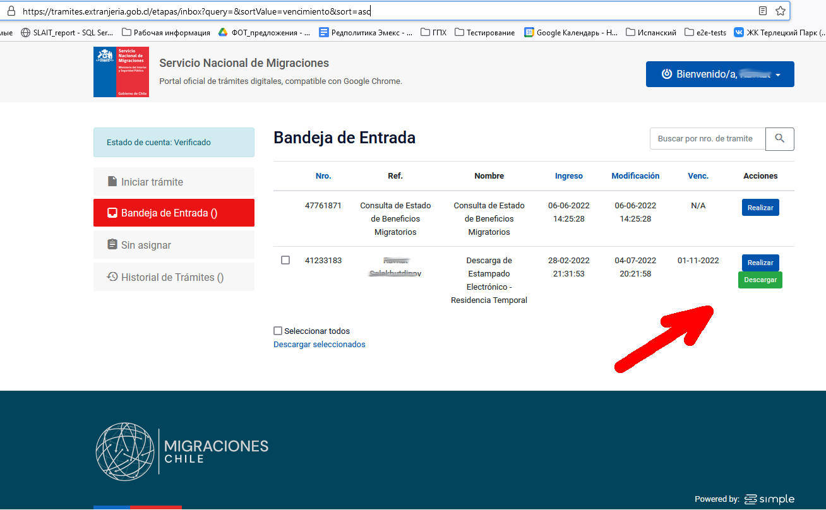Open the Google Календарь bookmark
The width and height of the screenshot is (826, 510).
(571, 32)
